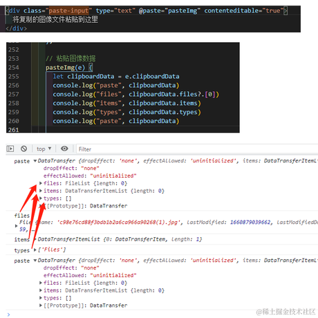Viewport: 318px width, 318px height.
Task: Expand [[Prototype]]: DataTransfer in last paste log
Action: (41, 306)
